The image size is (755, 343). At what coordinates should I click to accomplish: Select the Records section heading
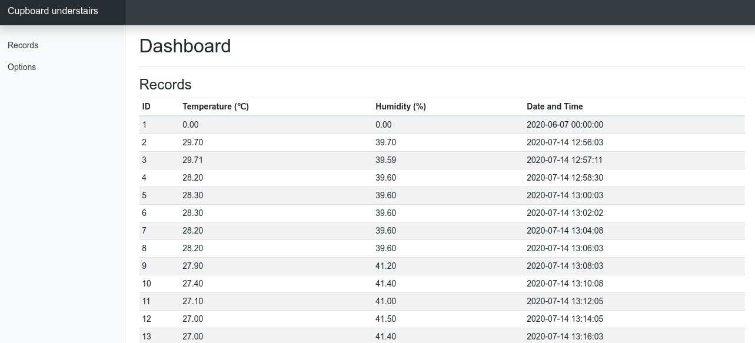coord(165,85)
